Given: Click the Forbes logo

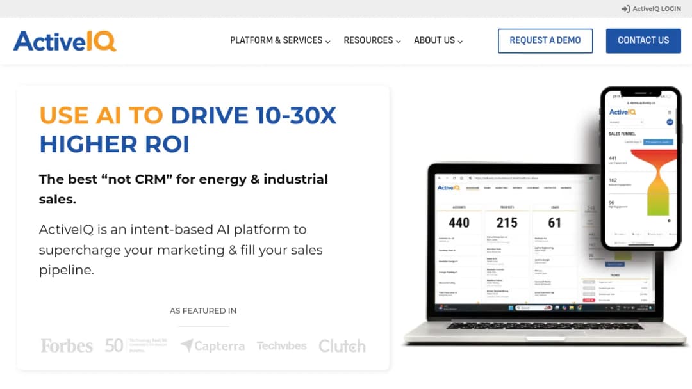Looking at the screenshot, I should 67,346.
